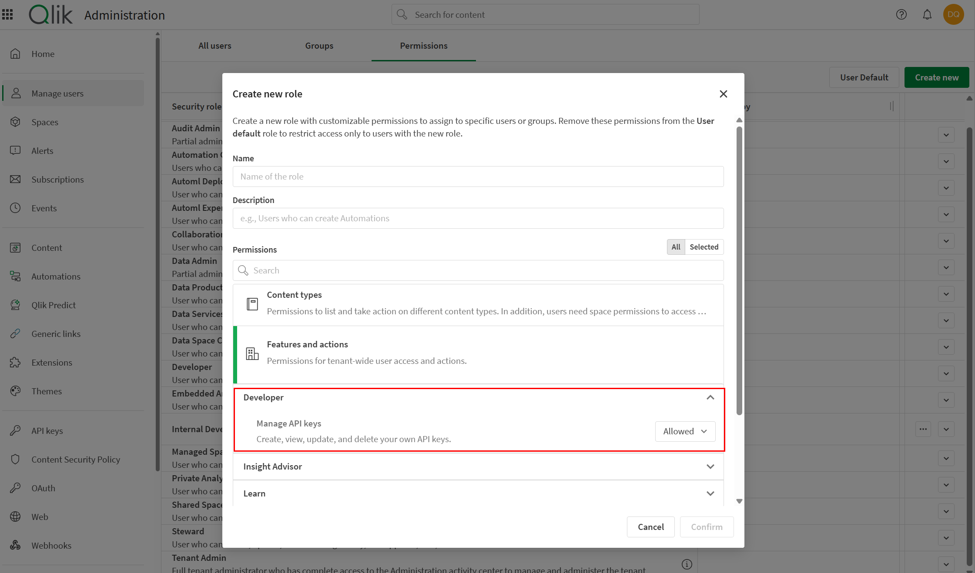Switch permissions filter to Selected

click(704, 247)
